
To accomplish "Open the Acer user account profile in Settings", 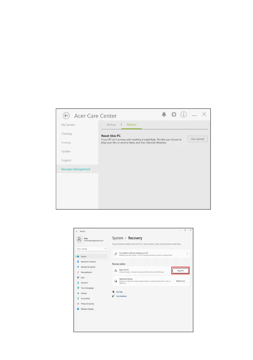I will coord(90,239).
